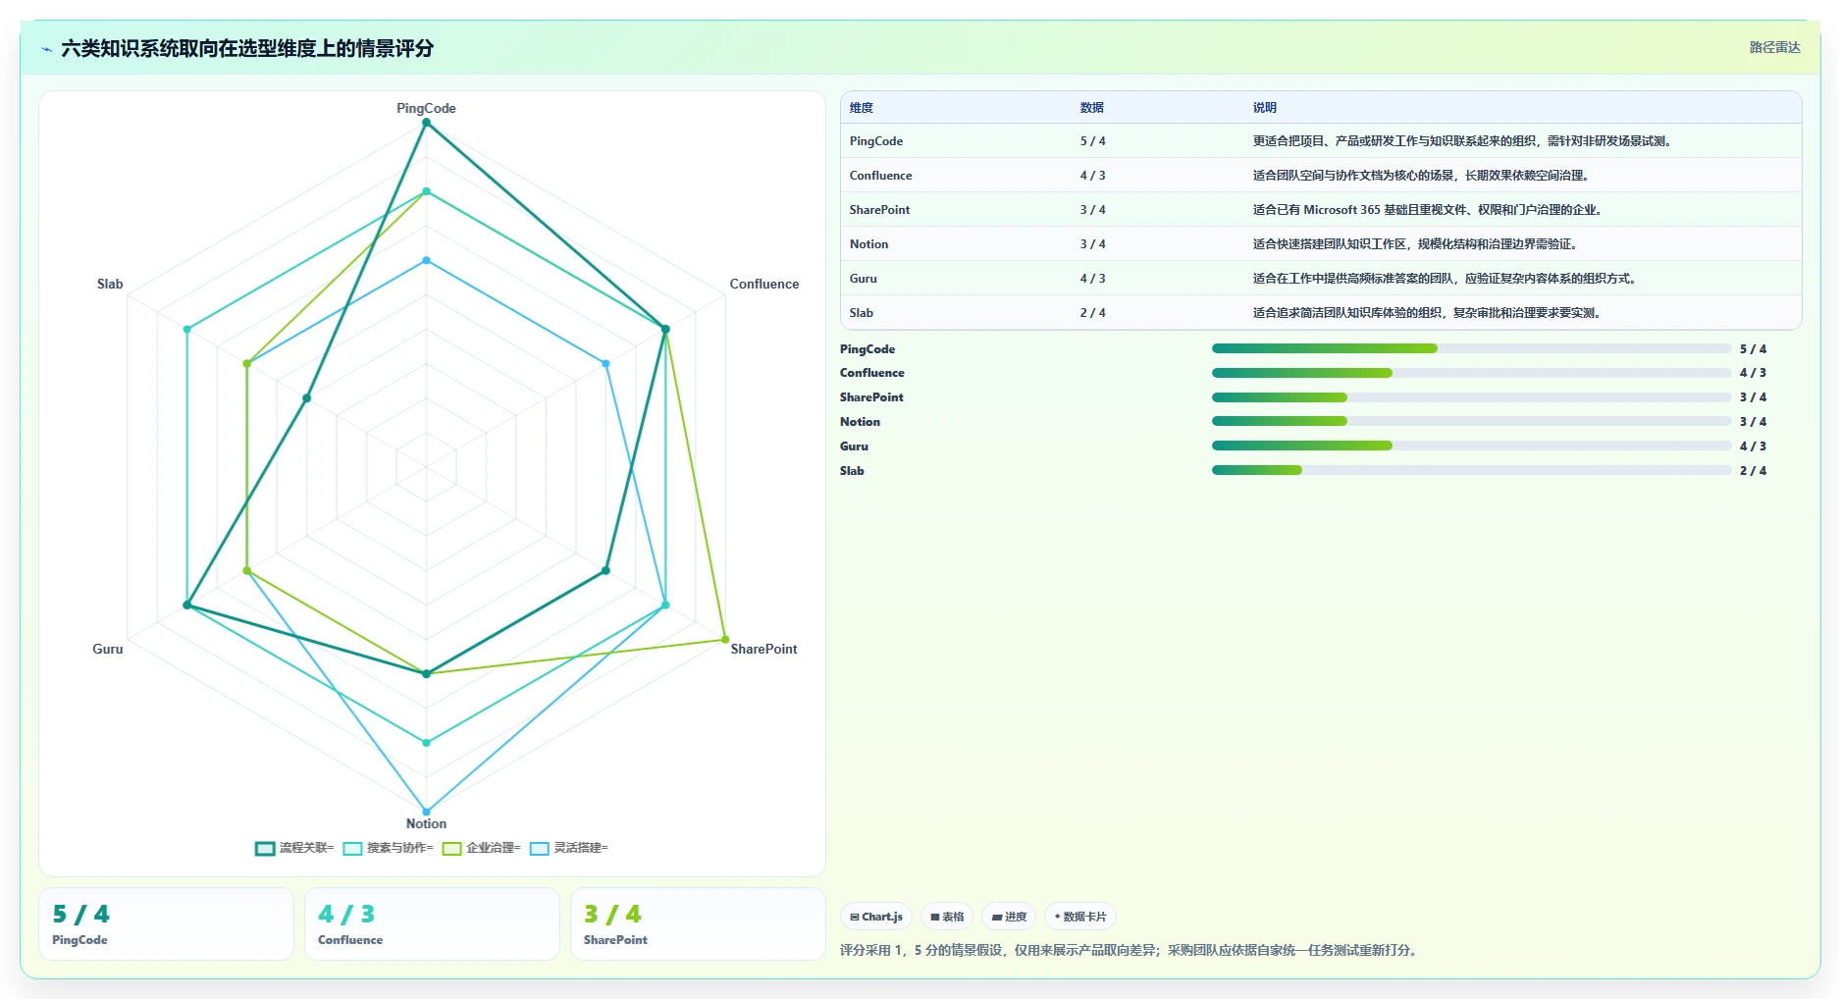
Task: Click the Slab progress bar
Action: tap(1472, 470)
